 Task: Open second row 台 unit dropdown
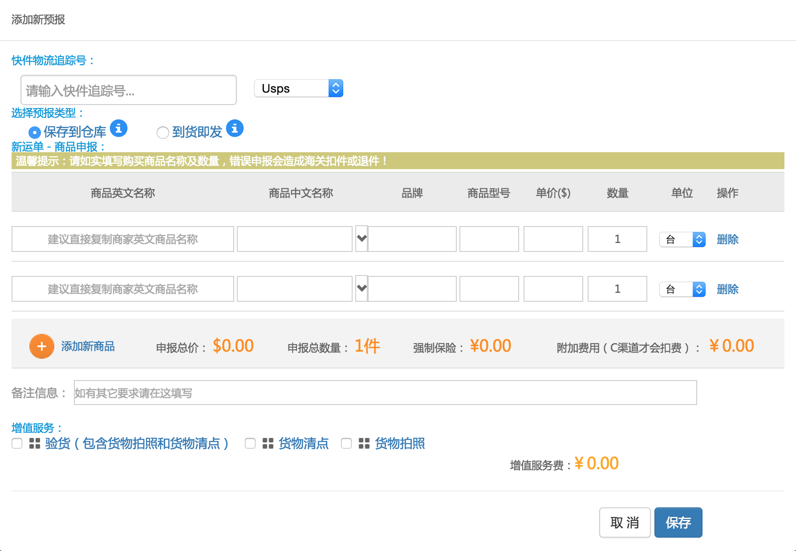(682, 289)
